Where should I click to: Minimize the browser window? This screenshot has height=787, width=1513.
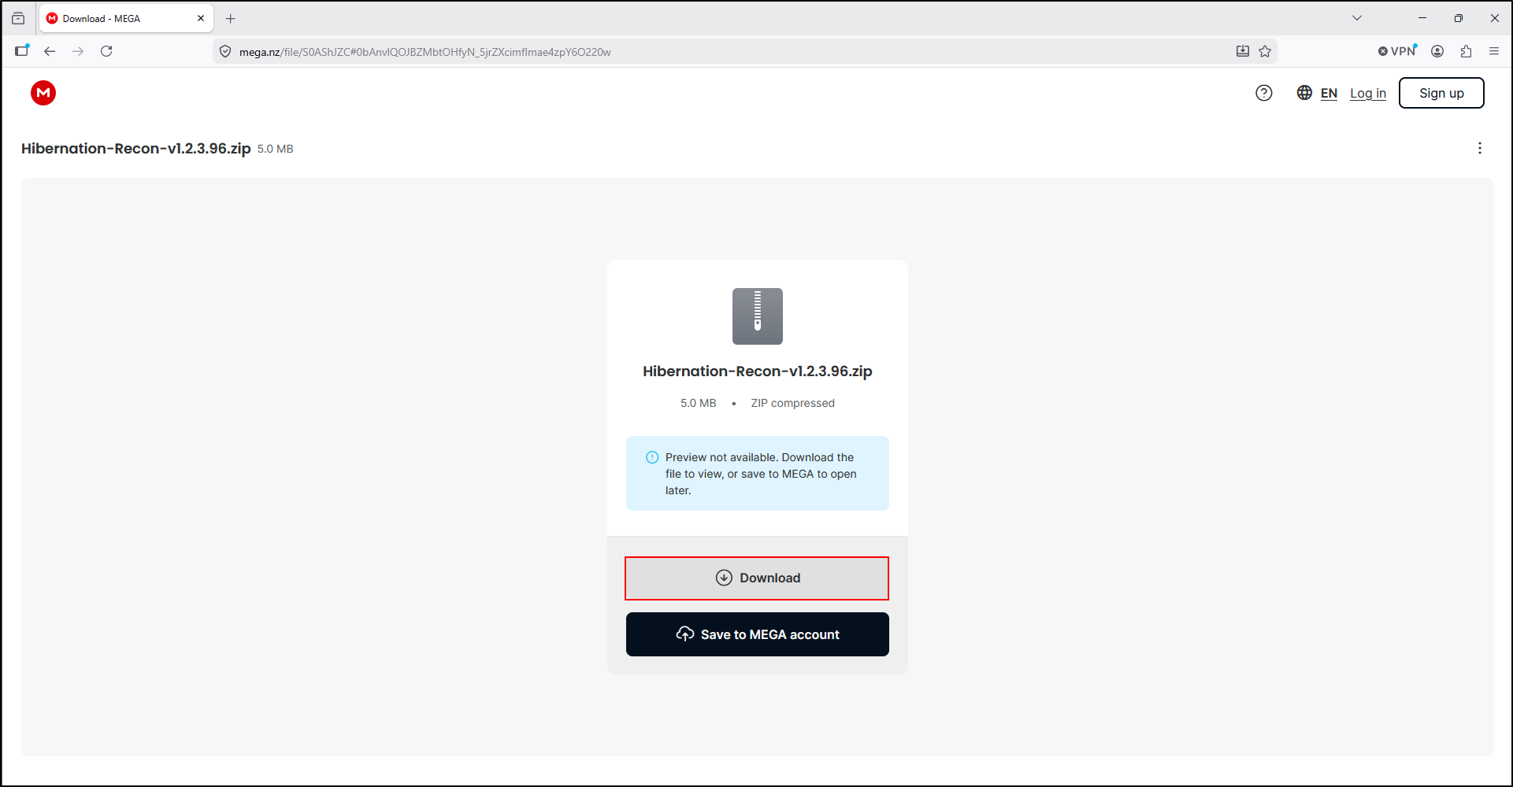tap(1422, 18)
